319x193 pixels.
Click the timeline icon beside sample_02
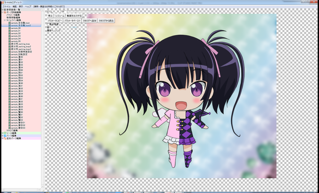click(9, 33)
